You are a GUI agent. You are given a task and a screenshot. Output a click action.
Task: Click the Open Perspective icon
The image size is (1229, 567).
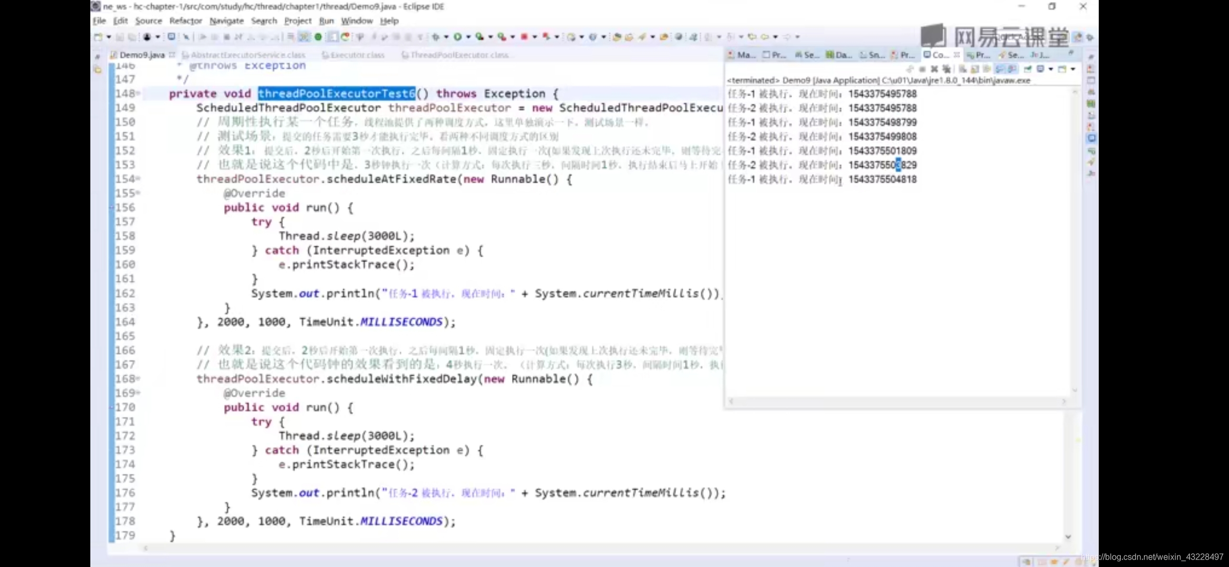1078,37
